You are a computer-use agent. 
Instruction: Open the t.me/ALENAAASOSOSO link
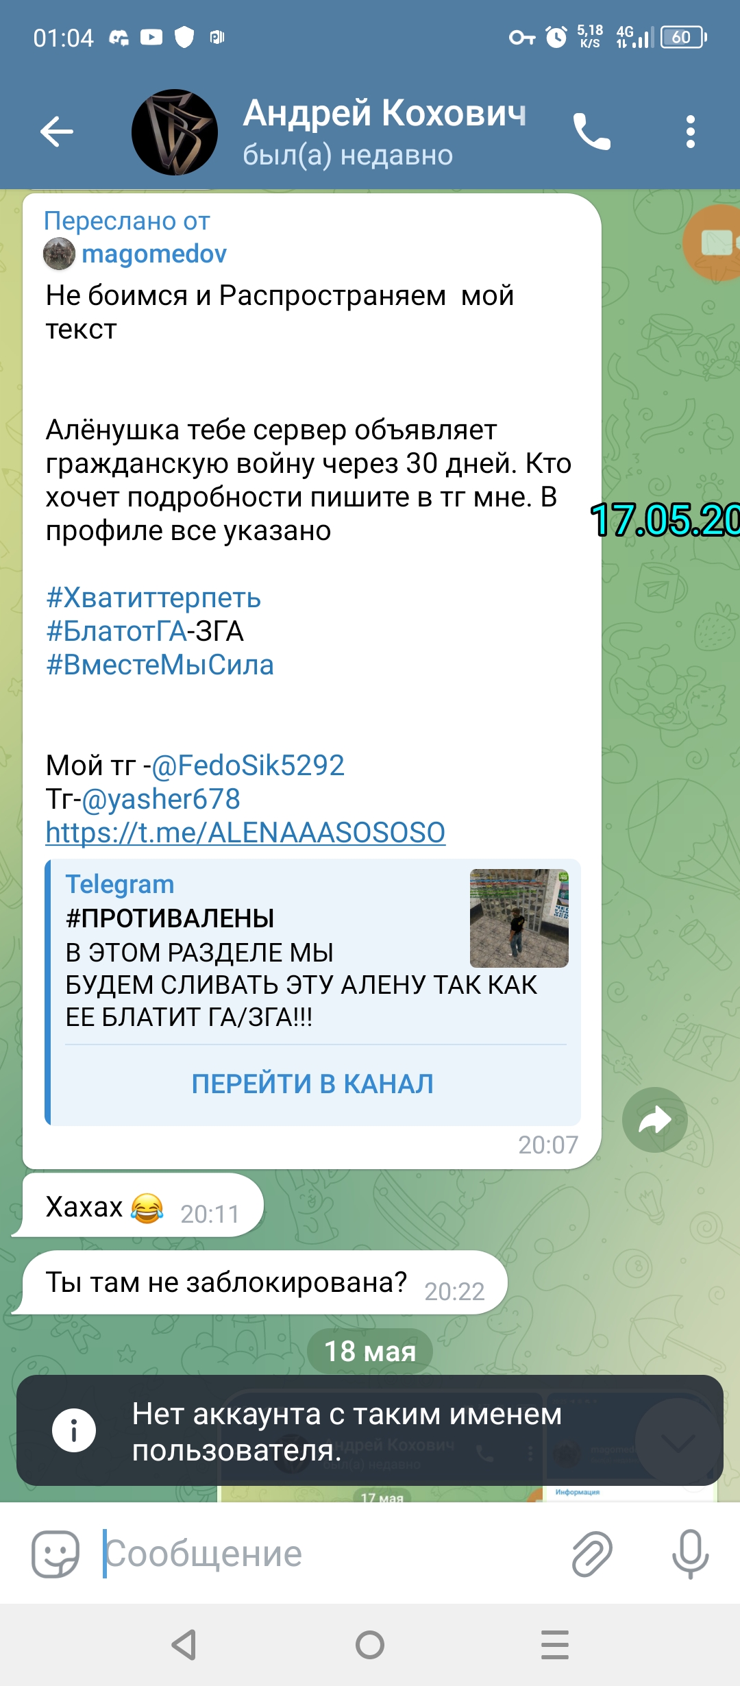(245, 833)
